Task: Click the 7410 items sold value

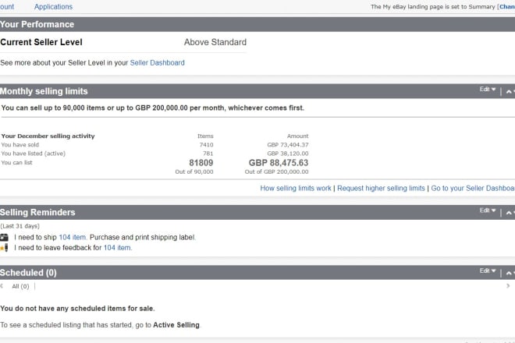Action: click(x=206, y=145)
